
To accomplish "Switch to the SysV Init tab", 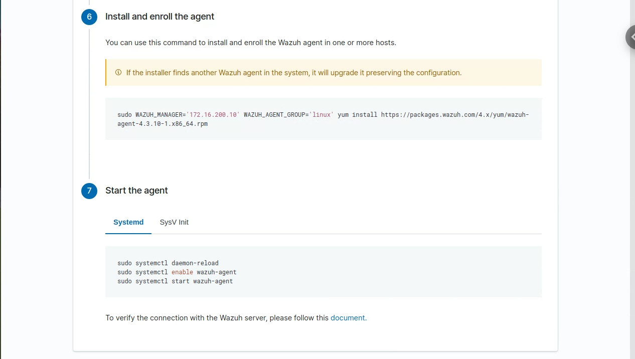I will tap(174, 222).
